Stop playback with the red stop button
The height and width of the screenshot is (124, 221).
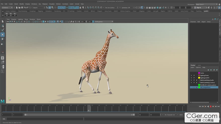point(210,106)
